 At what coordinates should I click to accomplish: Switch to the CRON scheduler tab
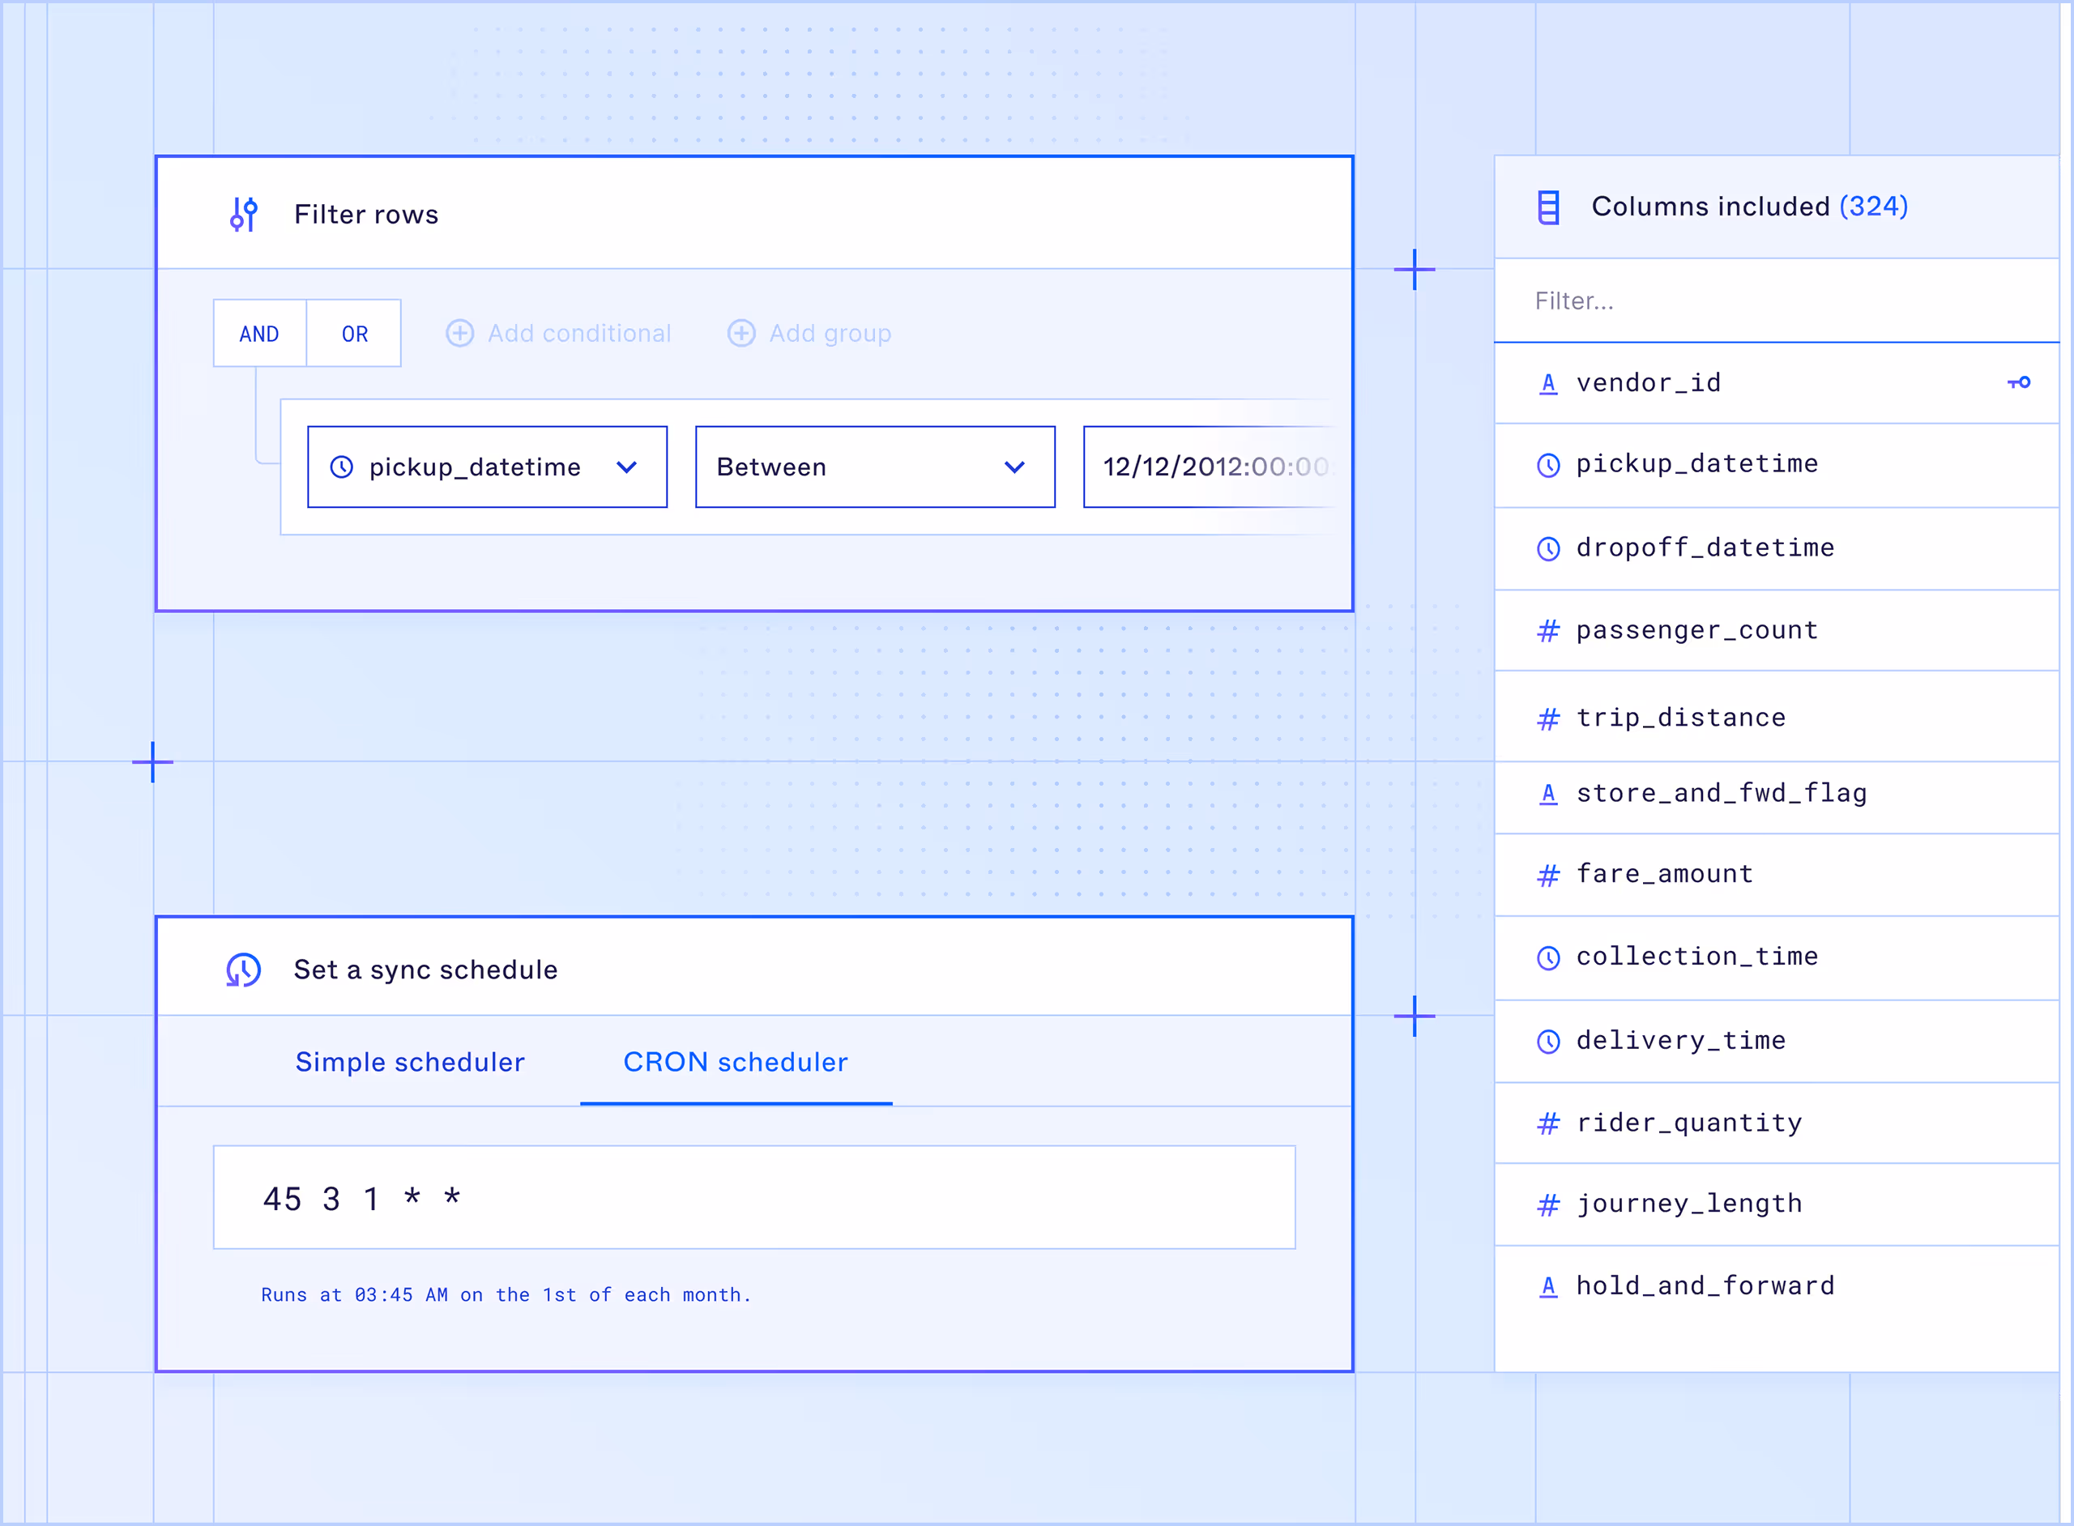pos(736,1063)
